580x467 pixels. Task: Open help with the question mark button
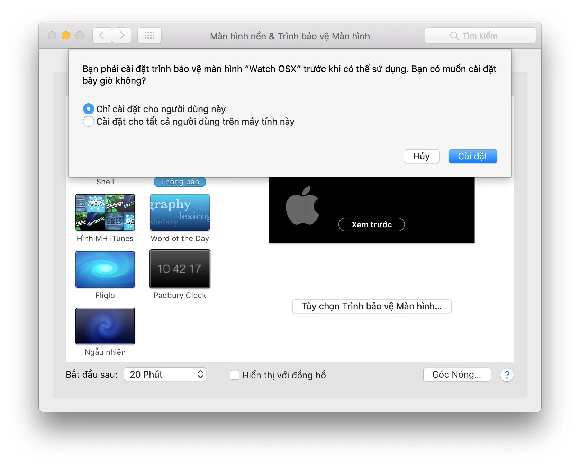(507, 375)
